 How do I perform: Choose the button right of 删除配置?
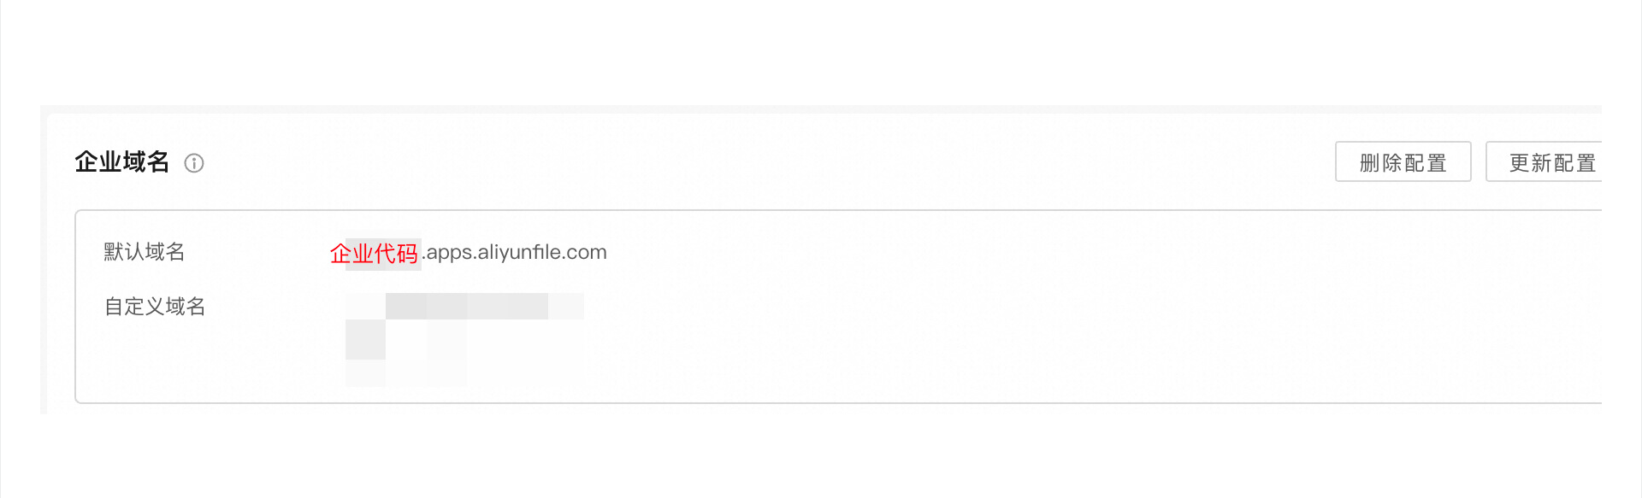pos(1544,161)
